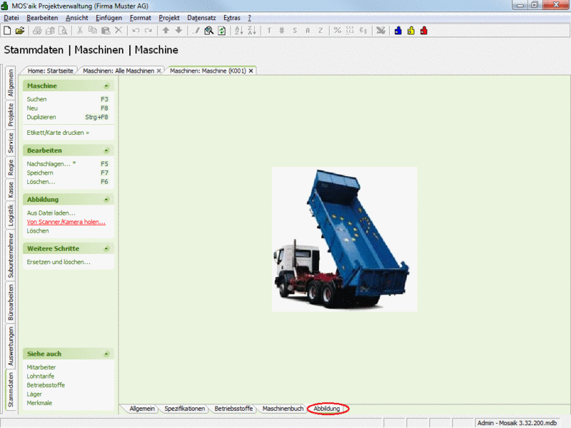Click the Admin - Mosaik status bar text
Viewport: 571px width, 428px height.
coord(517,423)
